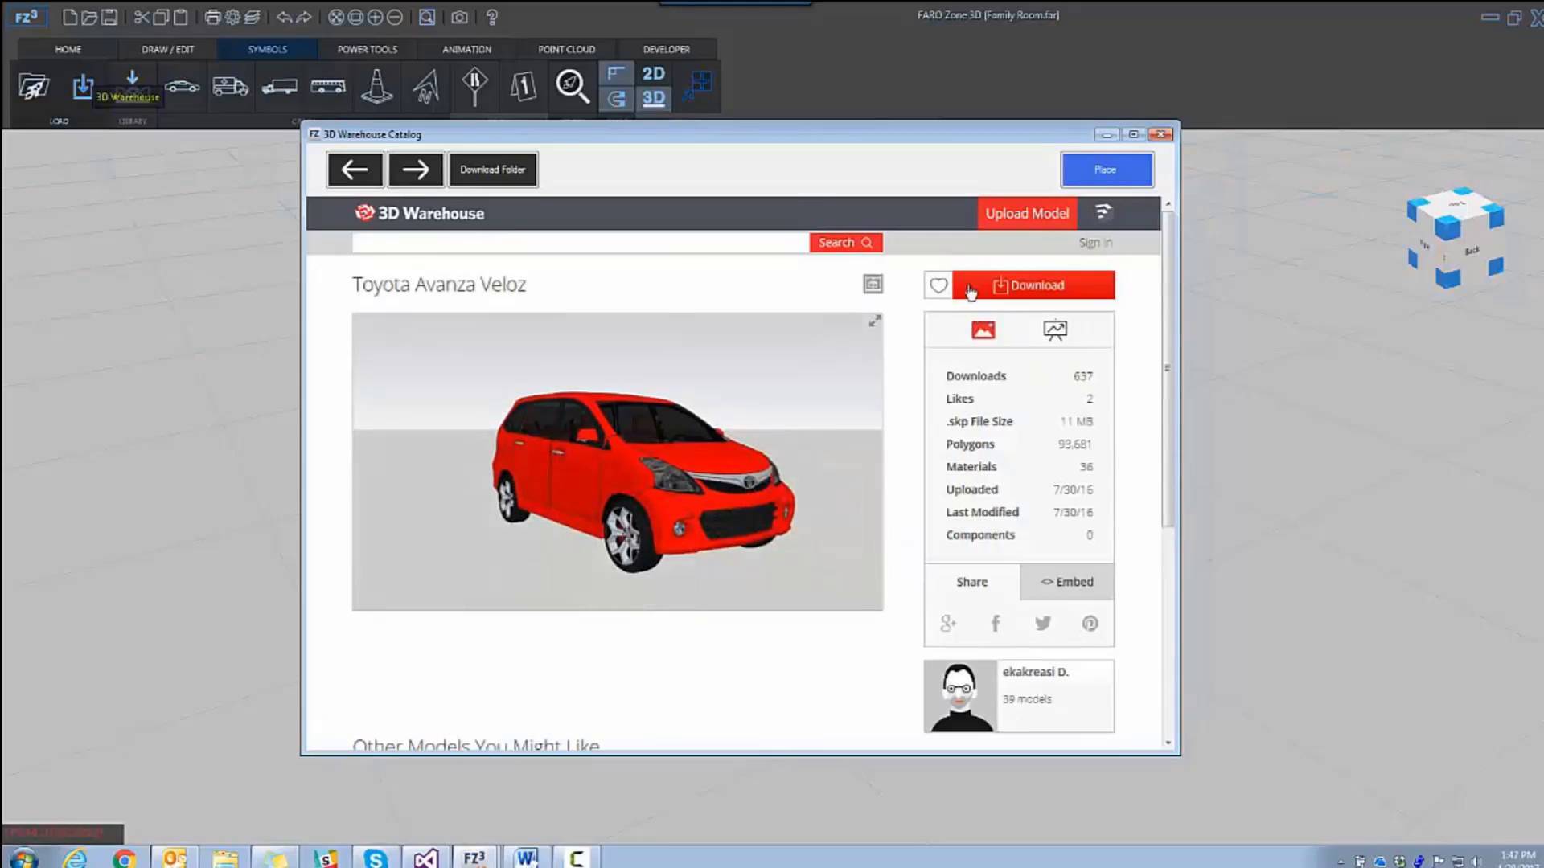
Task: Click the back navigation arrow in 3D Warehouse
Action: point(355,169)
